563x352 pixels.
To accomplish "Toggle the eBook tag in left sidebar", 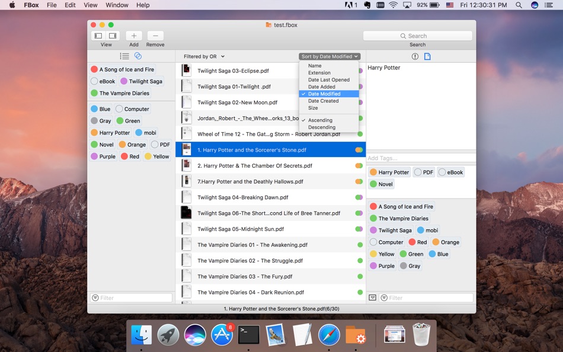I will click(103, 81).
